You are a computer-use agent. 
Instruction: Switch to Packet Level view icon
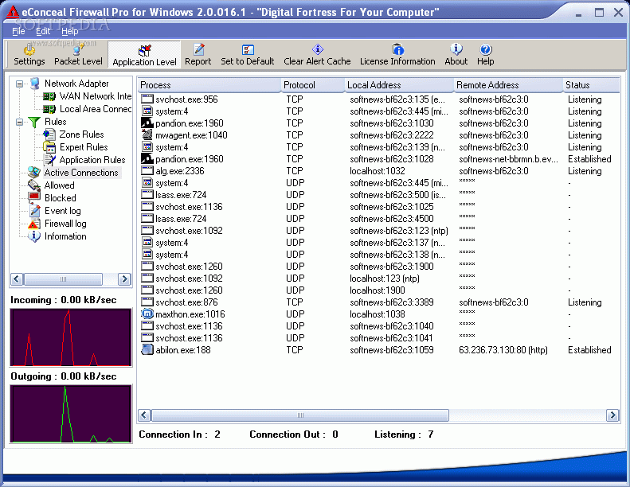click(x=78, y=50)
